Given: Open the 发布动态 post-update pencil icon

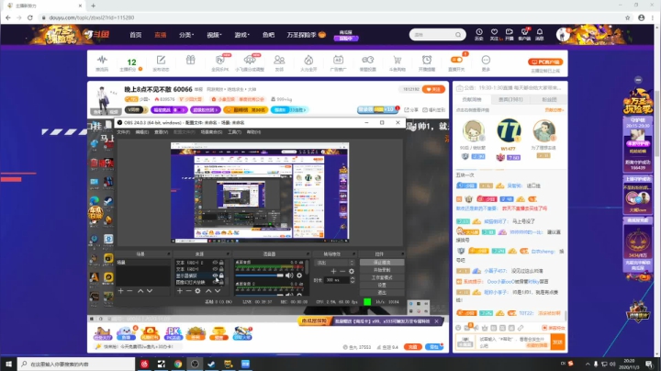Looking at the screenshot, I should tap(161, 60).
